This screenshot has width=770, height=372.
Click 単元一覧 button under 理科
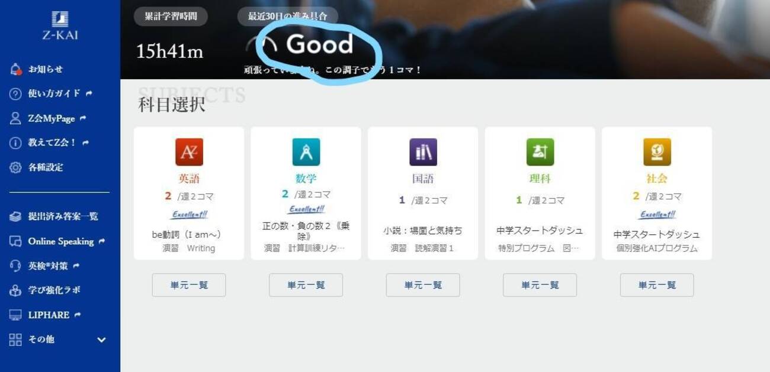pos(540,285)
